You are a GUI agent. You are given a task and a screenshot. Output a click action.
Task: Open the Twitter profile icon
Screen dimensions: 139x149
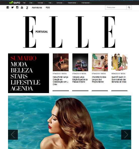(13, 8)
